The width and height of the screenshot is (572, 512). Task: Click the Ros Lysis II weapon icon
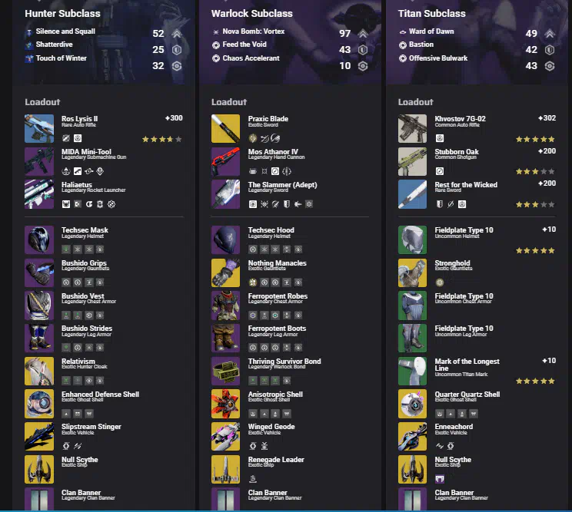tap(39, 128)
